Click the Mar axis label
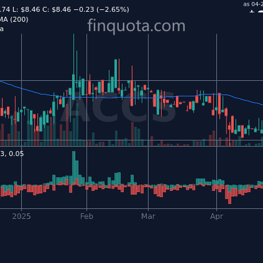Viewport: 263px width, 263px height. (x=148, y=216)
